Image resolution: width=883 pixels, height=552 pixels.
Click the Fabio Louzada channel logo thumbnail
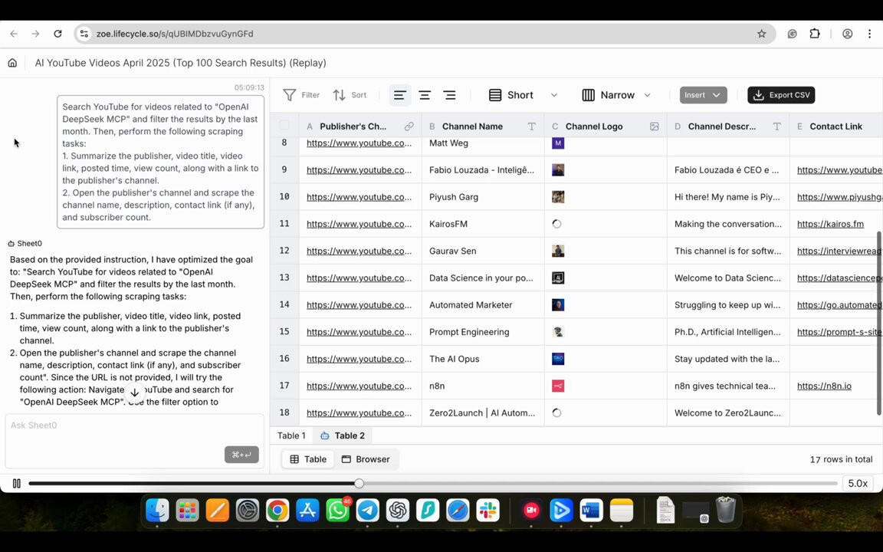[x=558, y=170]
